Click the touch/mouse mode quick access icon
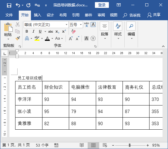 (x=37, y=5)
